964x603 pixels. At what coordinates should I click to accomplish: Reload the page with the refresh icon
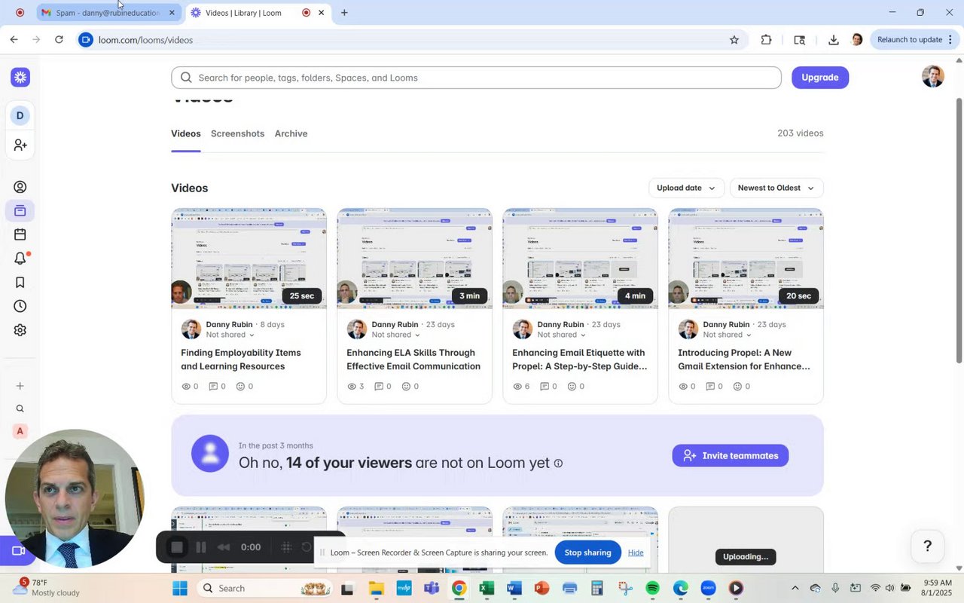pos(59,39)
